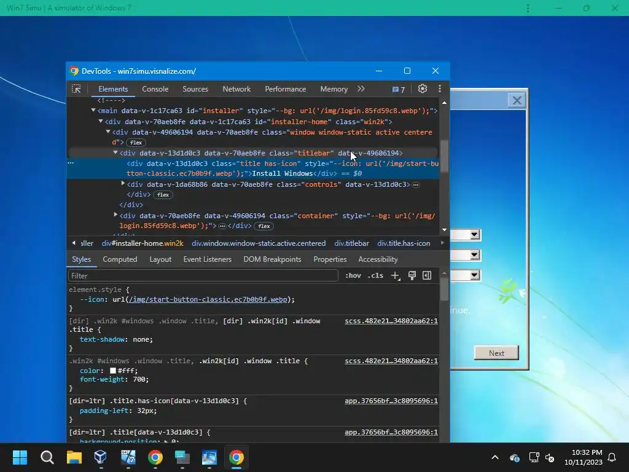
Task: Open the more tabs chevron in DevTools
Action: coord(361,88)
